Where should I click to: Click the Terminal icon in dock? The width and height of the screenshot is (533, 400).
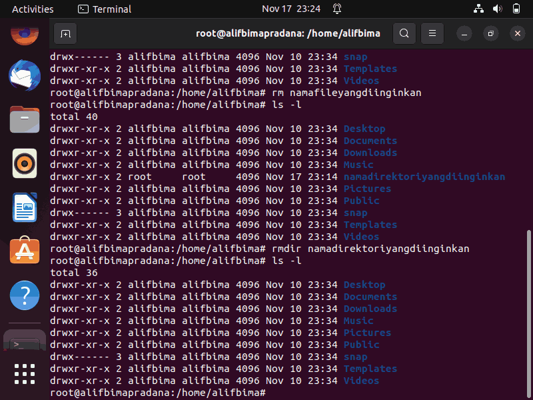[x=25, y=340]
